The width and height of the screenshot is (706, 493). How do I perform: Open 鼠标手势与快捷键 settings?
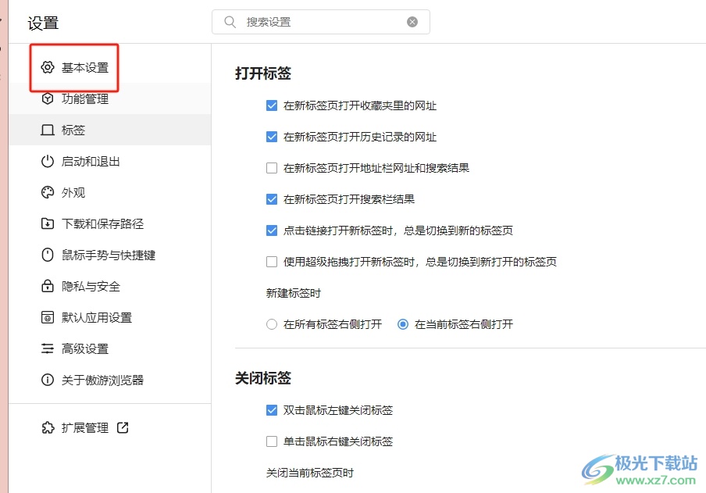tap(108, 255)
